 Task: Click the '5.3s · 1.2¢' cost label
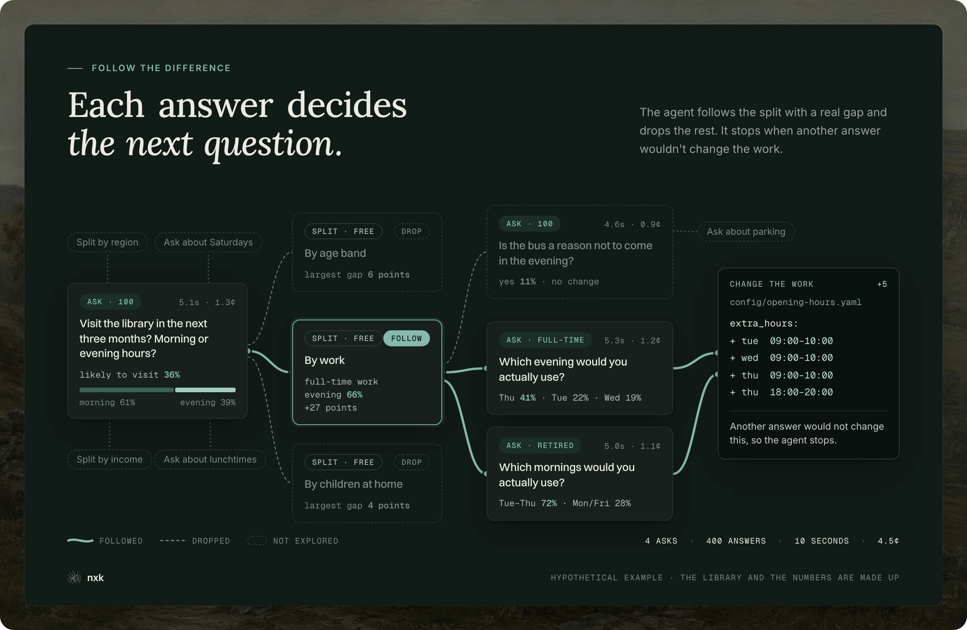632,340
